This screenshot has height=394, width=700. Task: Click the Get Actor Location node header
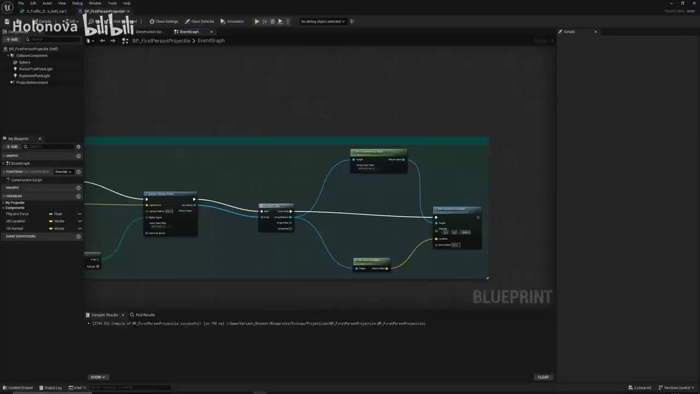[372, 260]
